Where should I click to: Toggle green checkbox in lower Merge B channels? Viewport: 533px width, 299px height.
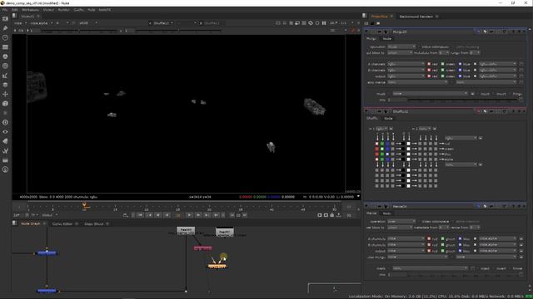pos(442,245)
